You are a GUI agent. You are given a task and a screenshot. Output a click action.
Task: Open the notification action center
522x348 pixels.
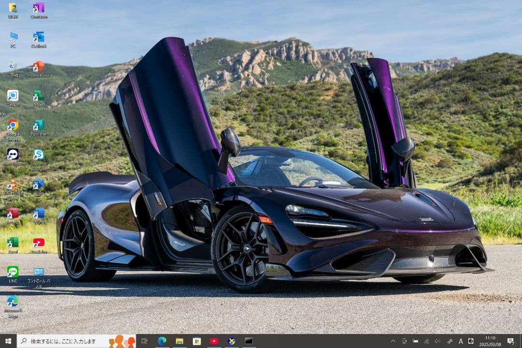coord(511,341)
